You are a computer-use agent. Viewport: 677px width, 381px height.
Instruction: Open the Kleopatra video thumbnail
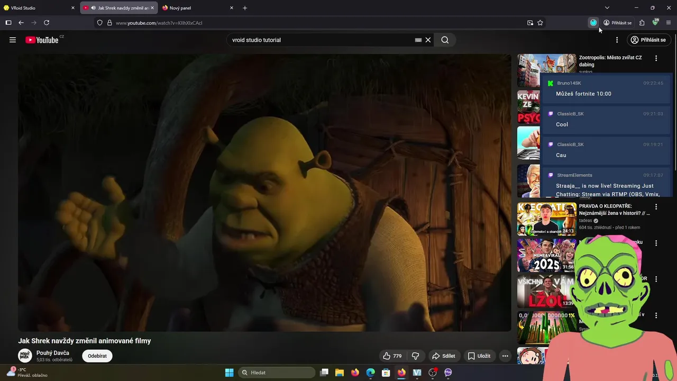547,219
